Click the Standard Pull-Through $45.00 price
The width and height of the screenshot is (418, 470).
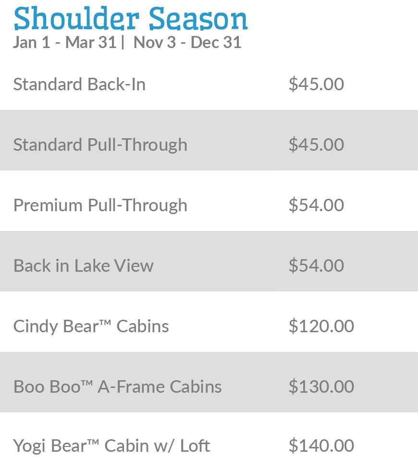(x=316, y=145)
